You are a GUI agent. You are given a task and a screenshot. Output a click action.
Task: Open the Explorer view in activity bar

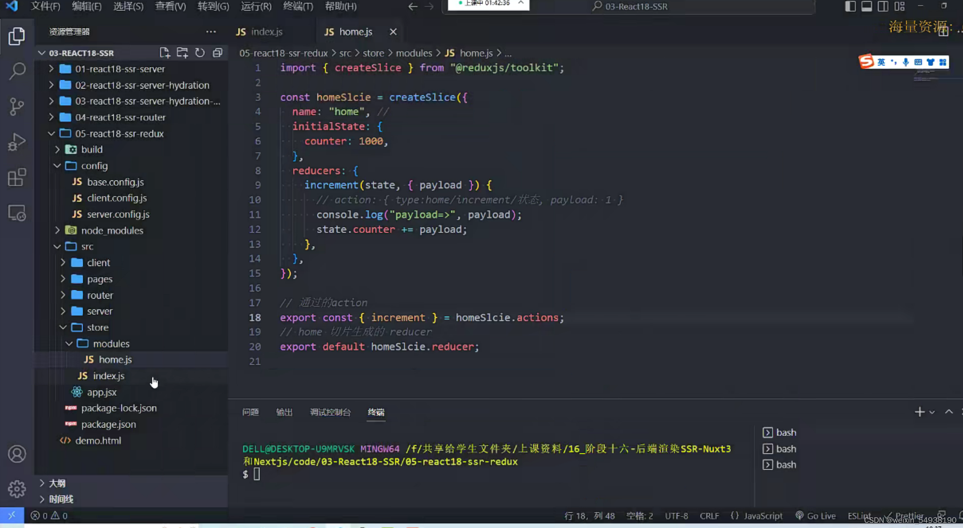tap(17, 36)
